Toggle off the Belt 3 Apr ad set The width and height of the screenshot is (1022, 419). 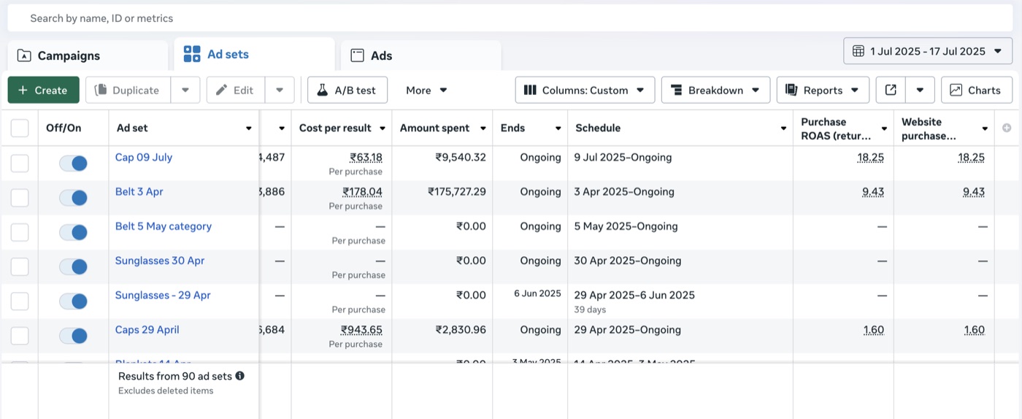74,198
